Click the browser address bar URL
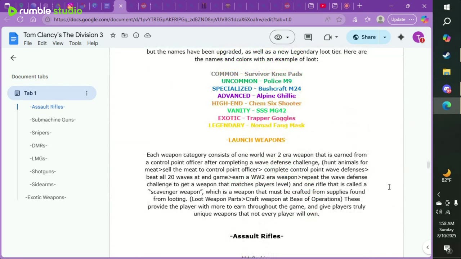The image size is (461, 259). point(173,19)
